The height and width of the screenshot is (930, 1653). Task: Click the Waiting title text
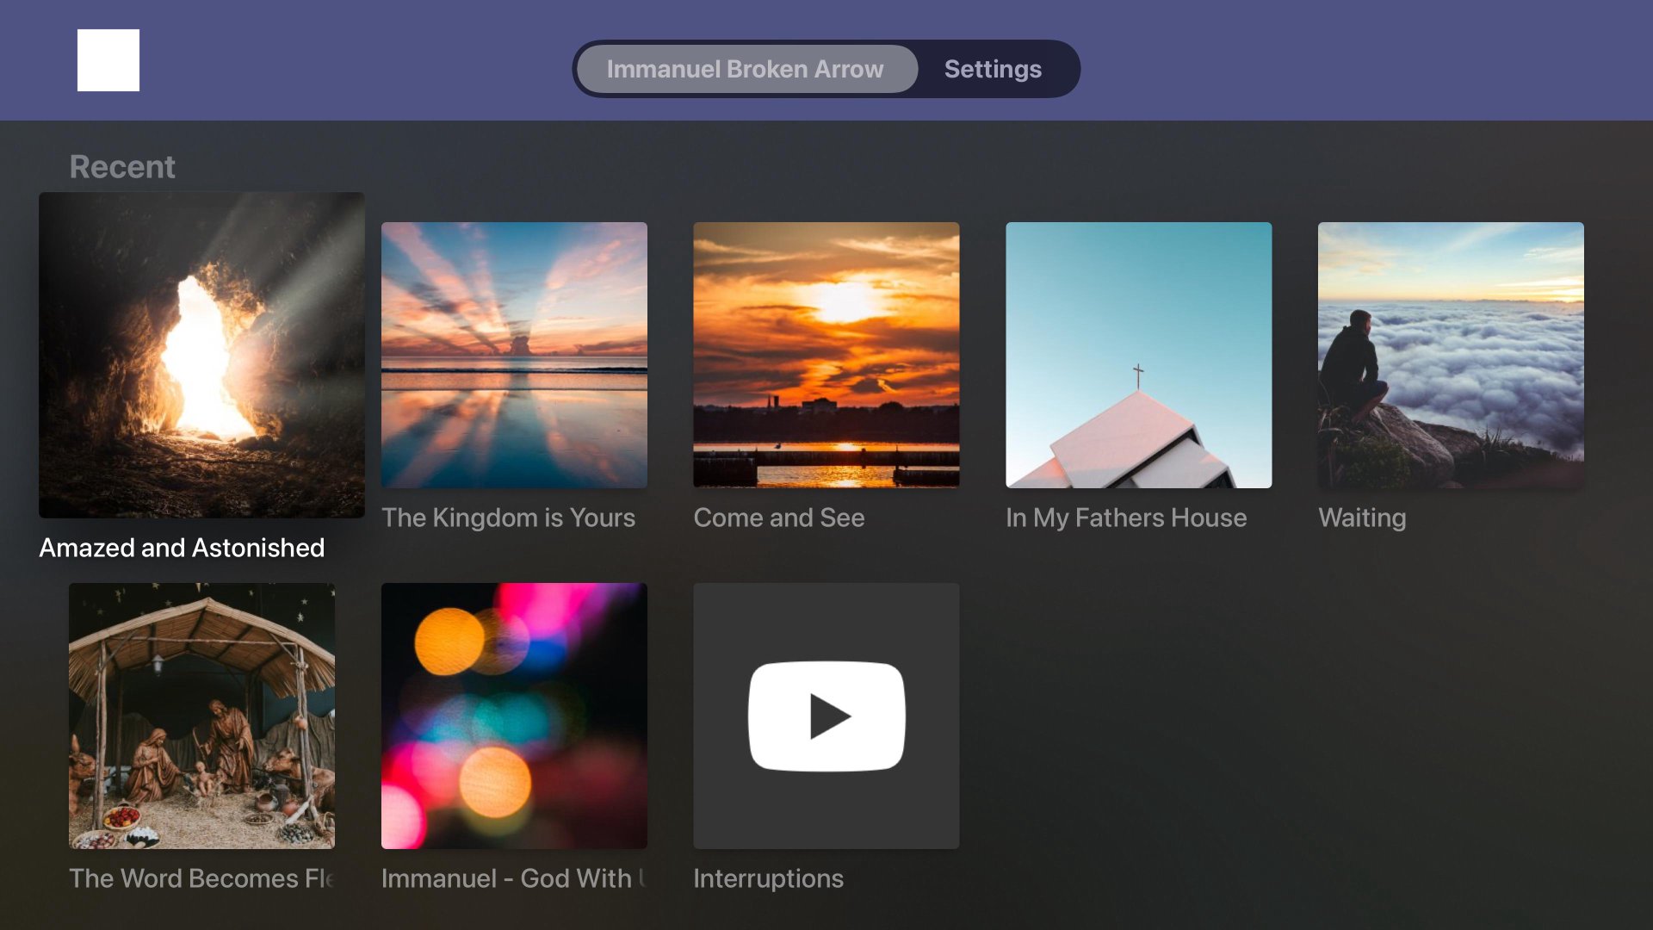point(1362,518)
